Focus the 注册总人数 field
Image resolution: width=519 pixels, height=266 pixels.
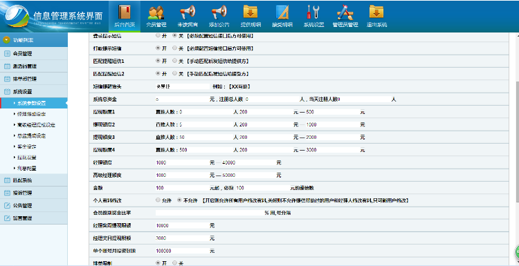[x=272, y=99]
